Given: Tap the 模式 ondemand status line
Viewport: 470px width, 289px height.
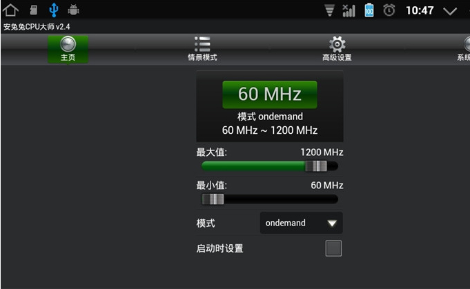Looking at the screenshot, I should click(270, 117).
